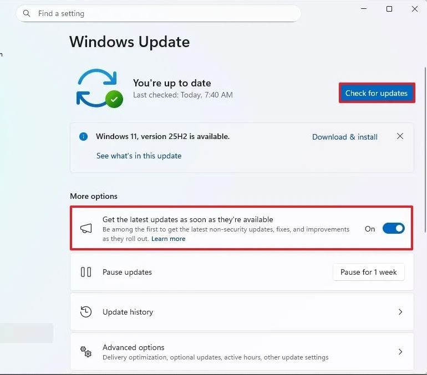
Task: Click the Advanced options gear icon
Action: tap(86, 352)
